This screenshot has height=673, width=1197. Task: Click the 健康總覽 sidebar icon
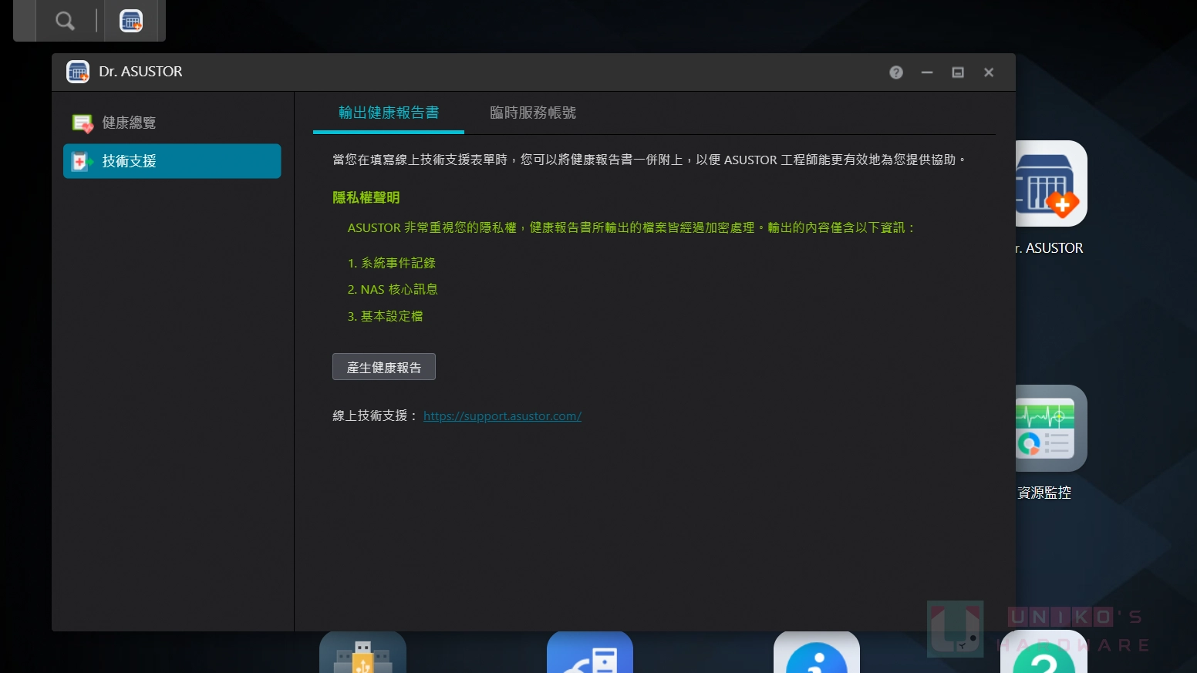tap(83, 123)
